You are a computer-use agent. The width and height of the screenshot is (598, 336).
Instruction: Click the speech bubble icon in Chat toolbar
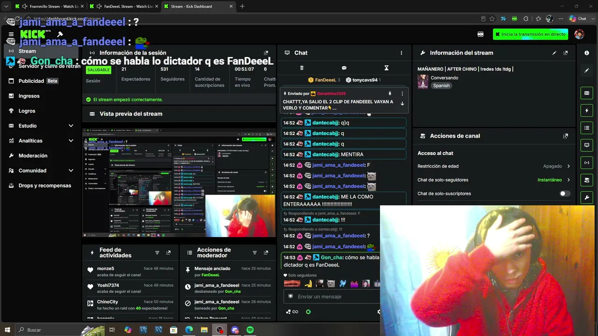344,68
